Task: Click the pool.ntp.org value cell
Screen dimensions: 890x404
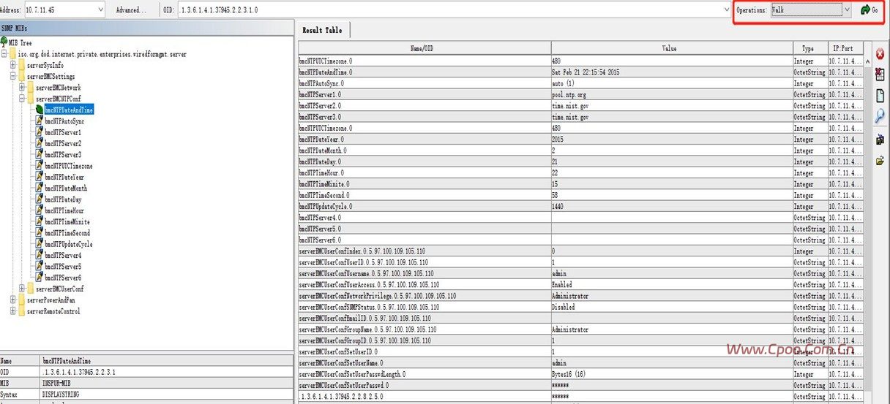Action: point(671,95)
